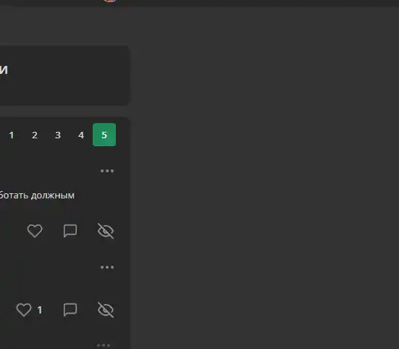Open the partially visible three-dots menu at the bottom
This screenshot has height=349, width=399.
[x=104, y=345]
